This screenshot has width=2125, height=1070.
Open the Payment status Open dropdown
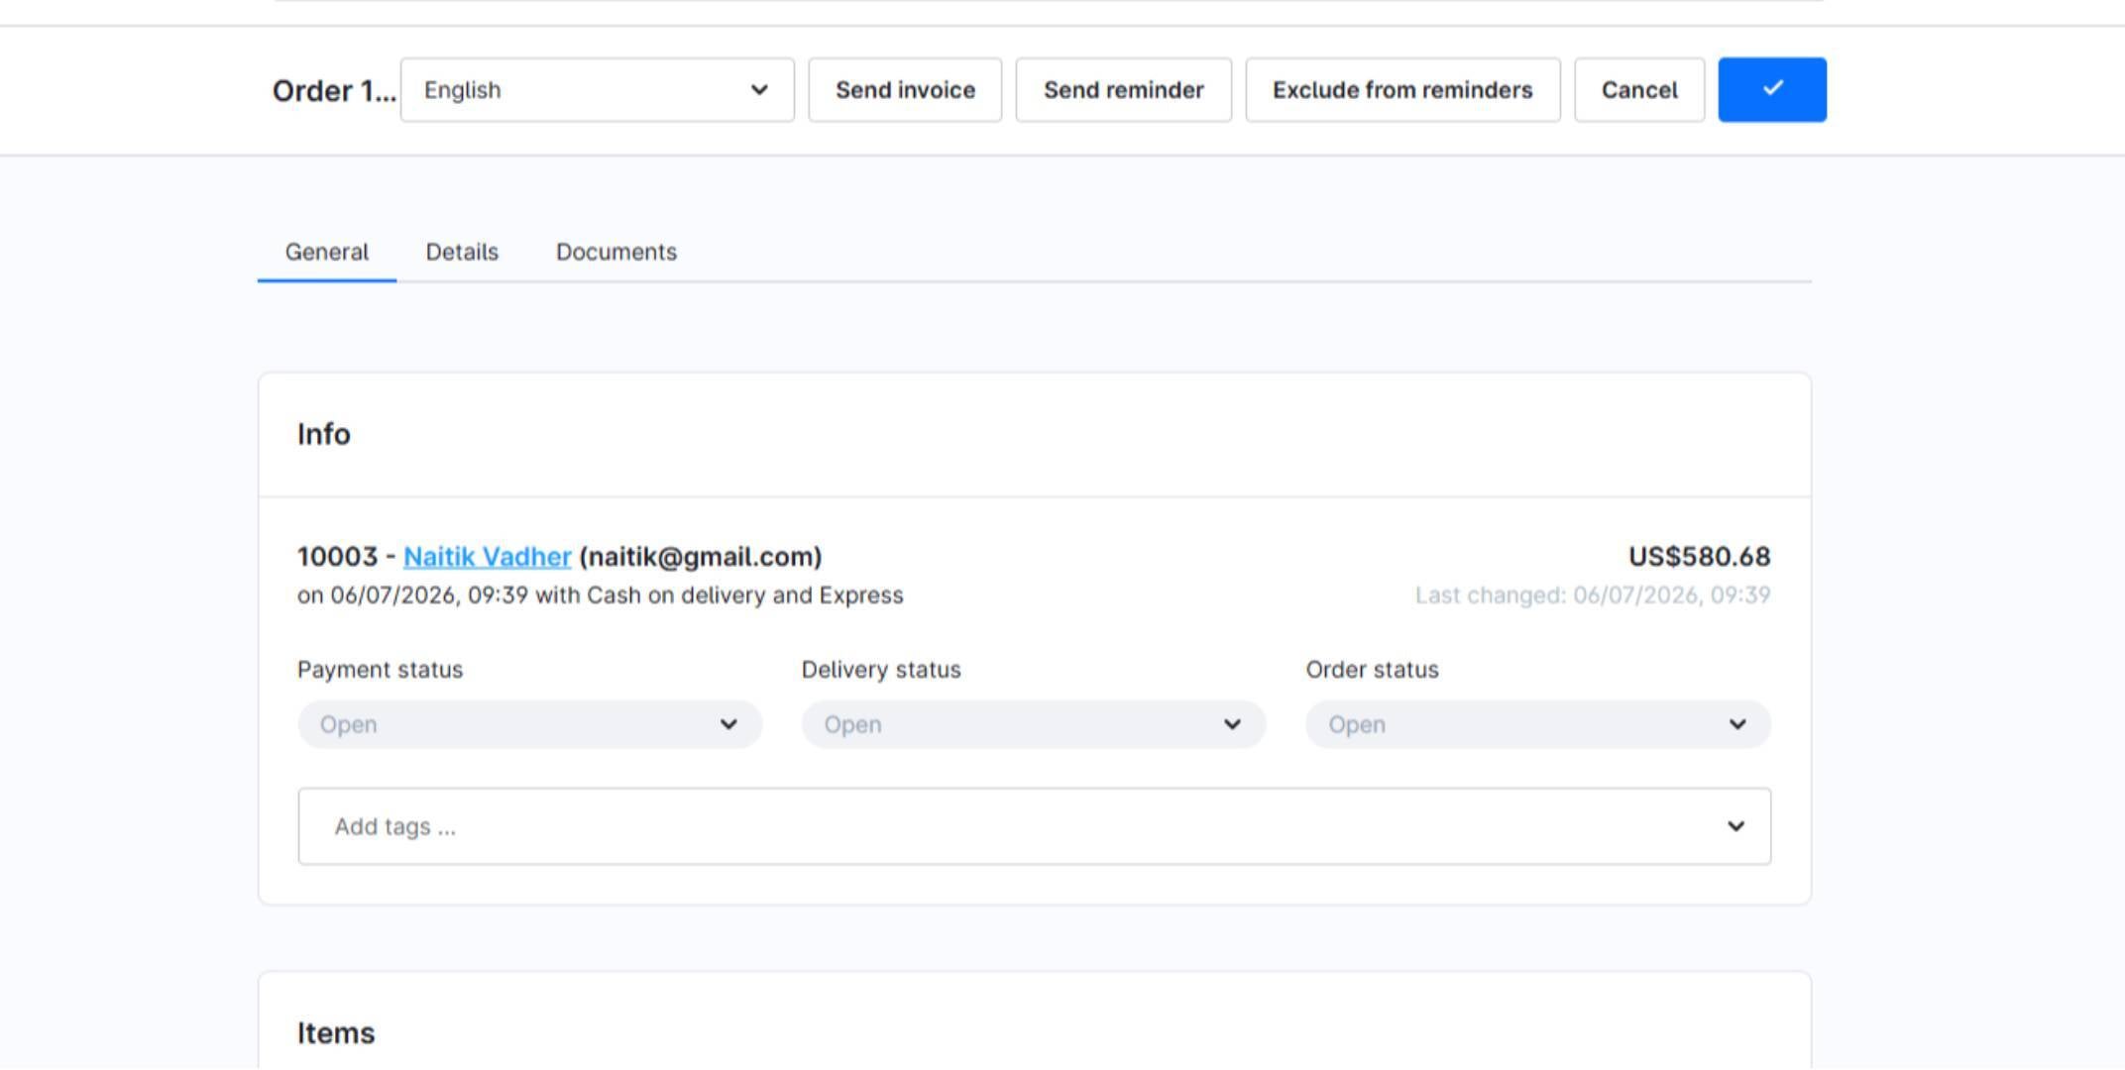tap(530, 724)
